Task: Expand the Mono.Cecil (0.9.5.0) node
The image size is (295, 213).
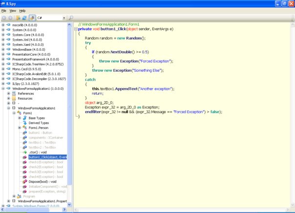Action: (x=3, y=69)
